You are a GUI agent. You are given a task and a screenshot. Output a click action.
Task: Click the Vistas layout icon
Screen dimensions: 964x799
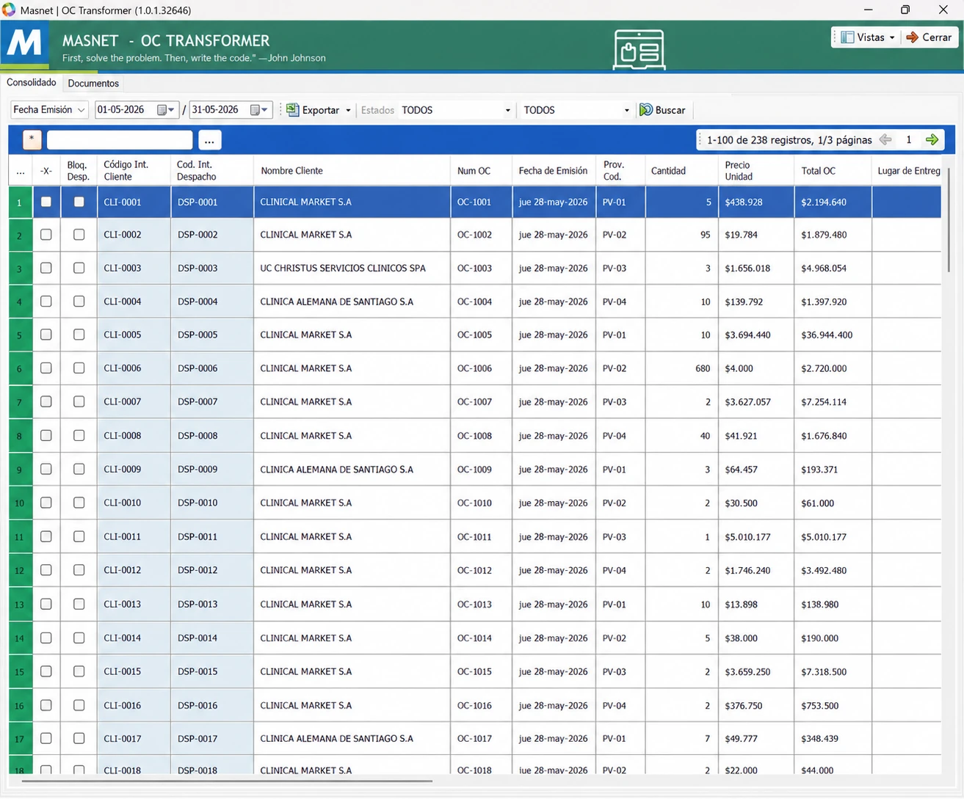[x=847, y=37]
